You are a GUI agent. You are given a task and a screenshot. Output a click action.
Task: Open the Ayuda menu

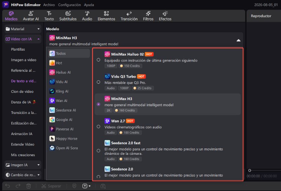pyautogui.click(x=89, y=5)
